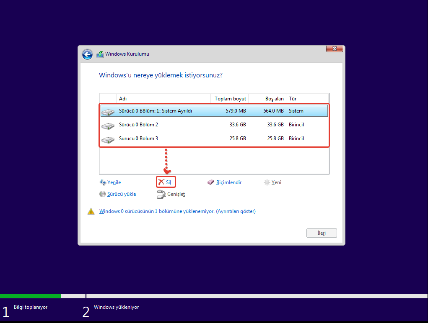The width and height of the screenshot is (428, 323).
Task: Click the drive icon for Bölüm 2
Action: [108, 125]
